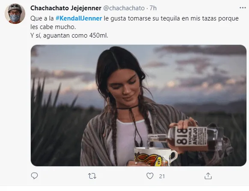
Task: Open the tweet via the 7h timestamp
Action: tap(153, 8)
